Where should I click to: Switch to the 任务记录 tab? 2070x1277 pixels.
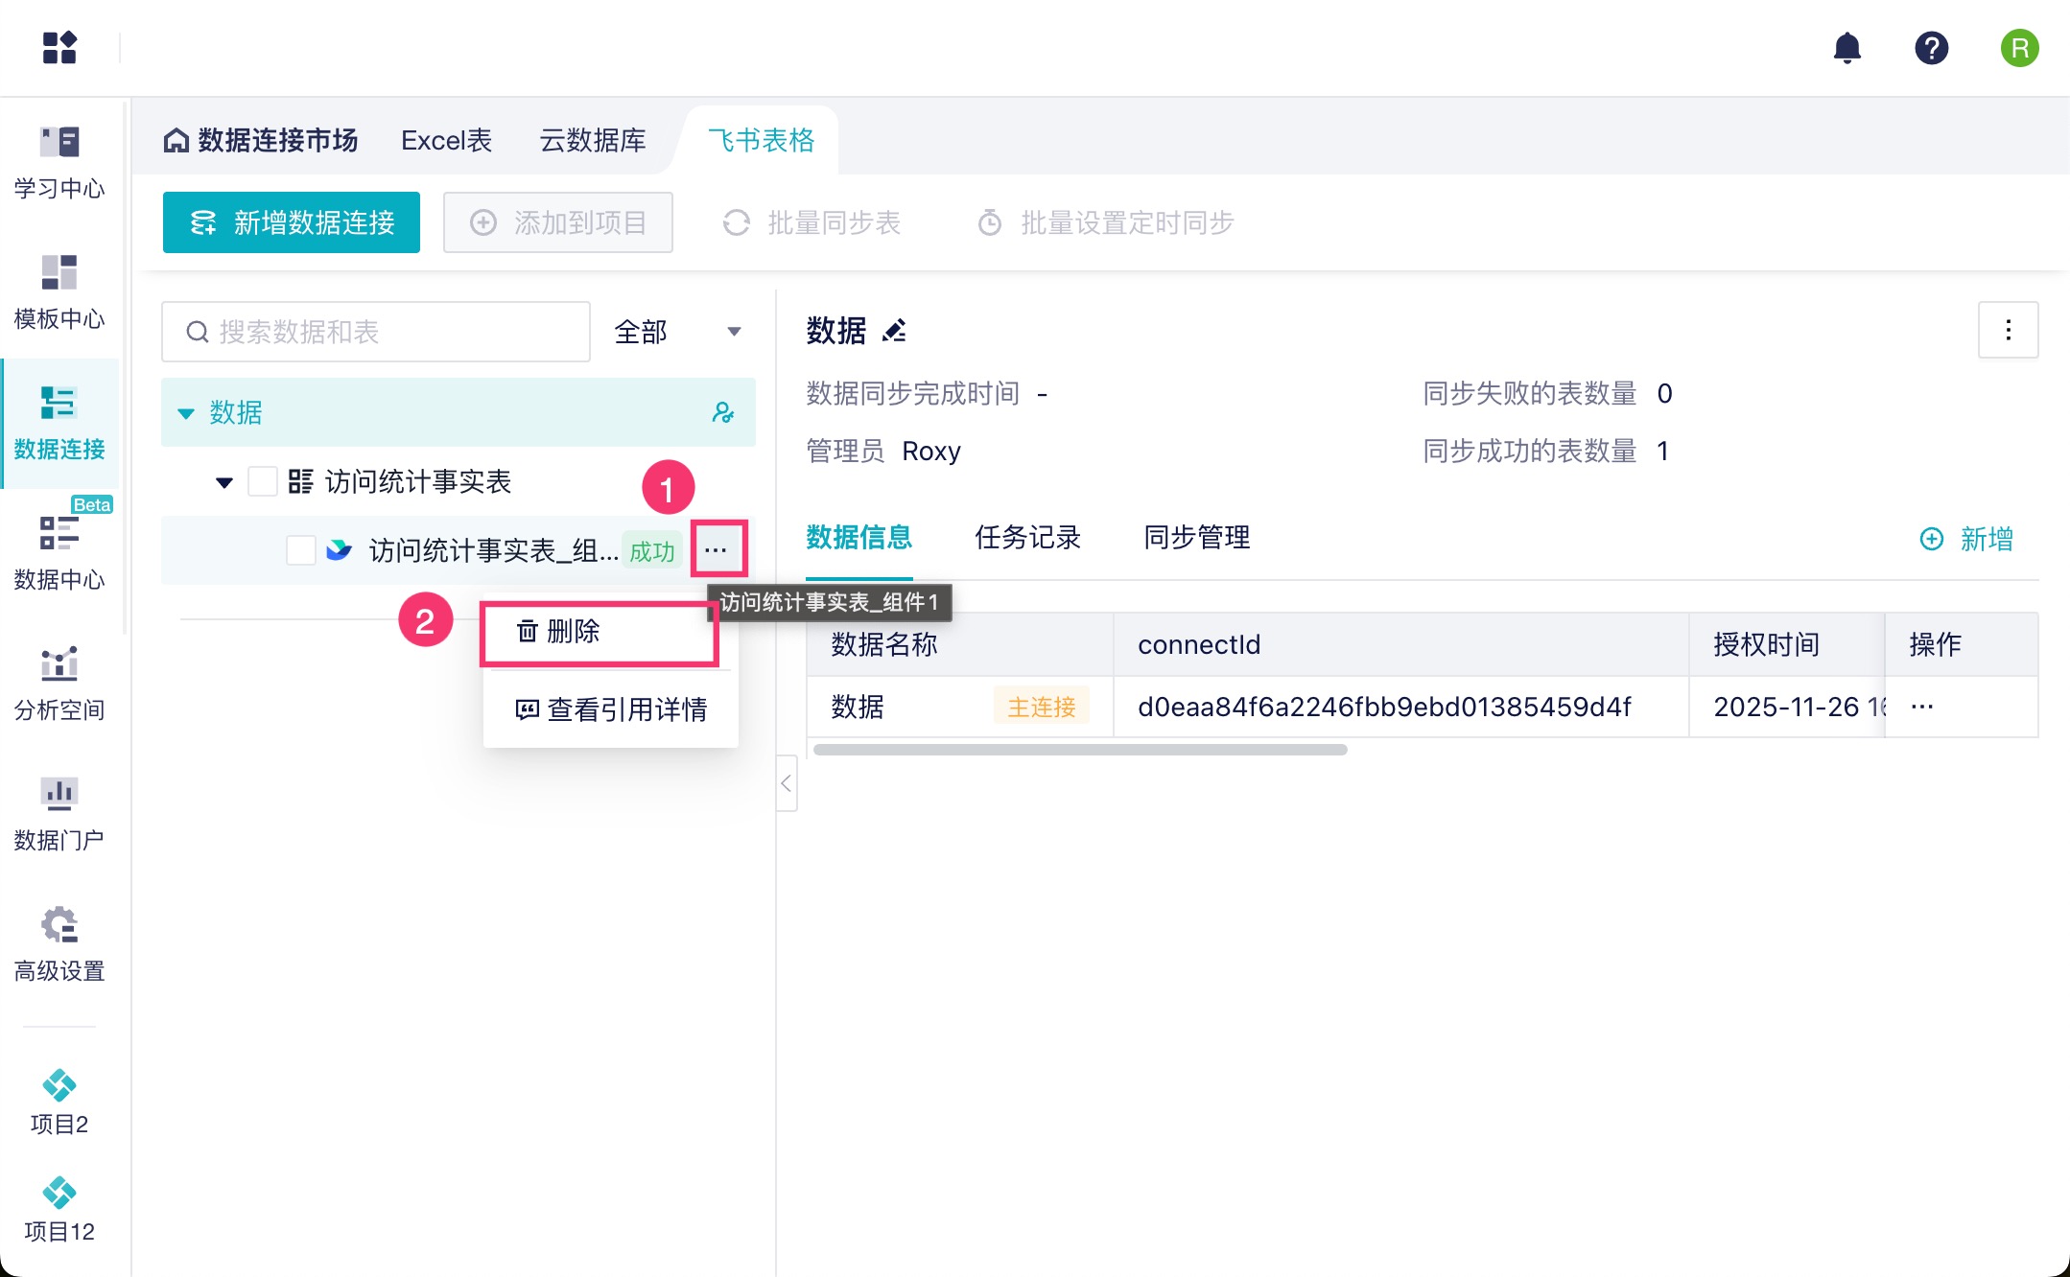[1027, 538]
